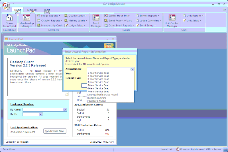The width and height of the screenshot is (228, 152).
Task: Collapse the Award Name dropdown arrow
Action: click(132, 69)
